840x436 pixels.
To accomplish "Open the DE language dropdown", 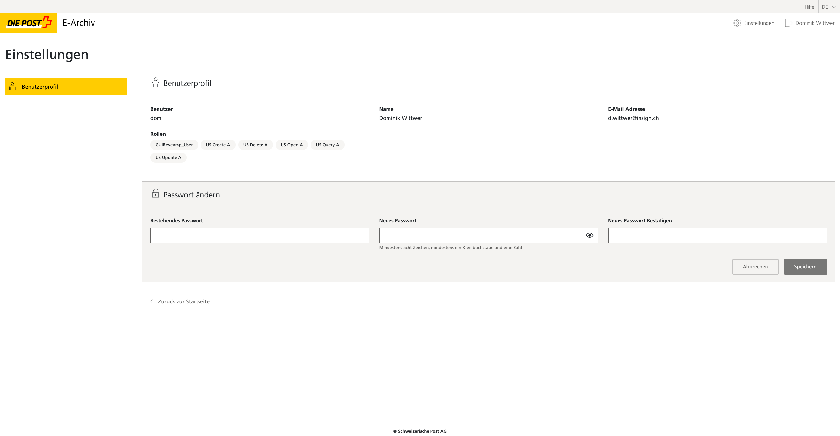I will 829,7.
